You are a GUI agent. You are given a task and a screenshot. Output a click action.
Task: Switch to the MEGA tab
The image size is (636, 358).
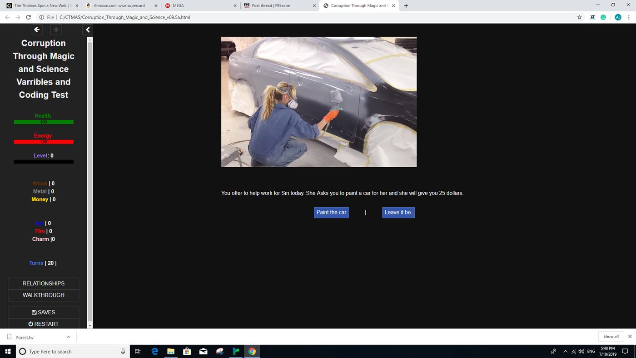click(200, 5)
